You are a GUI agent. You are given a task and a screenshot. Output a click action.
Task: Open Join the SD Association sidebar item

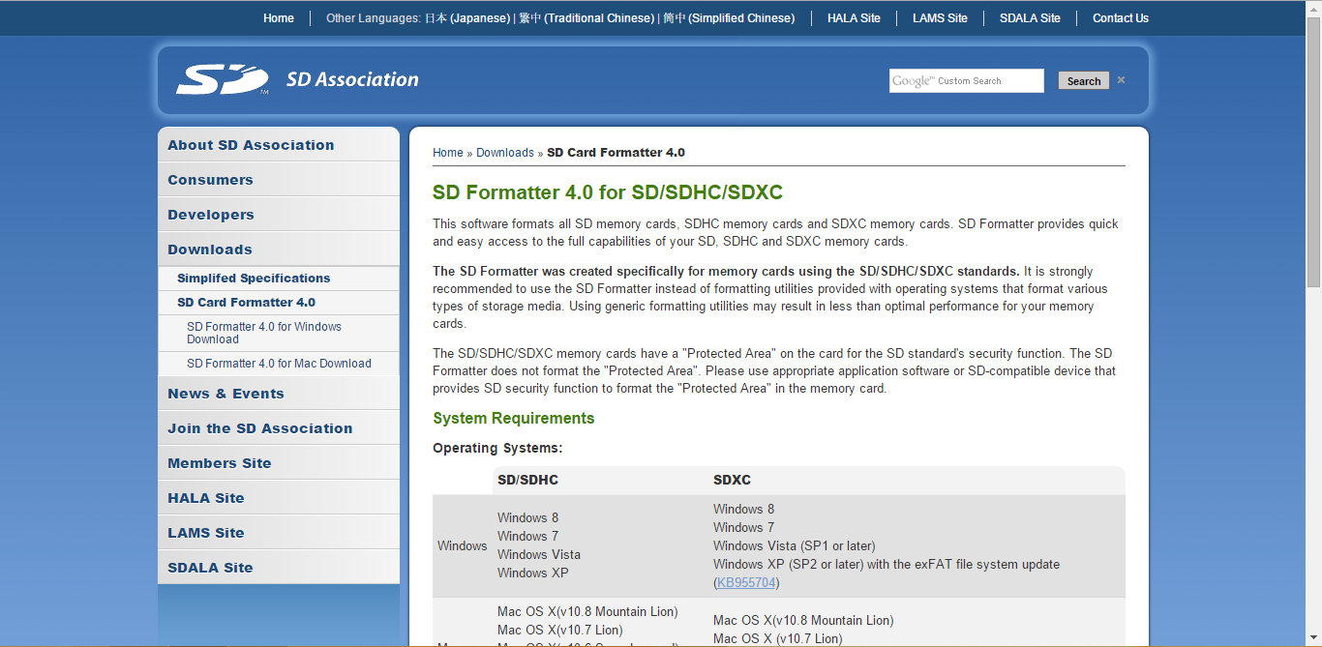pos(279,428)
